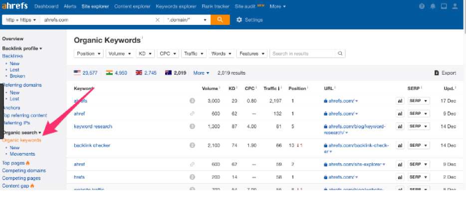466x202 pixels.
Task: Open ahrefs.com/site-explorer URL link
Action: pos(355,164)
